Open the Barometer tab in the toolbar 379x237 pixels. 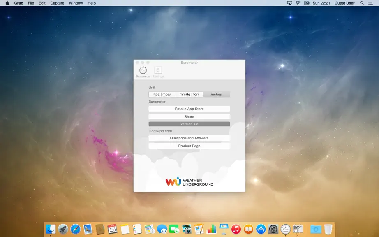(143, 72)
